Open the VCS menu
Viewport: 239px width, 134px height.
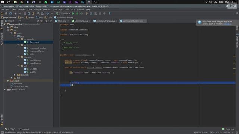point(73,10)
